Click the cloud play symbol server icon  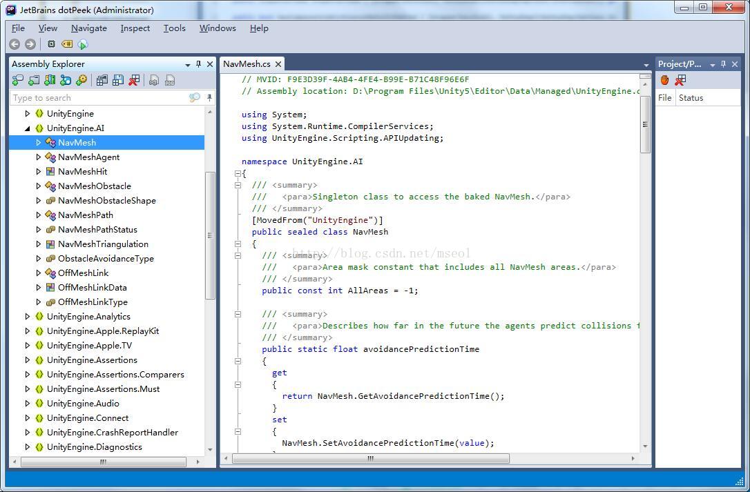83,44
